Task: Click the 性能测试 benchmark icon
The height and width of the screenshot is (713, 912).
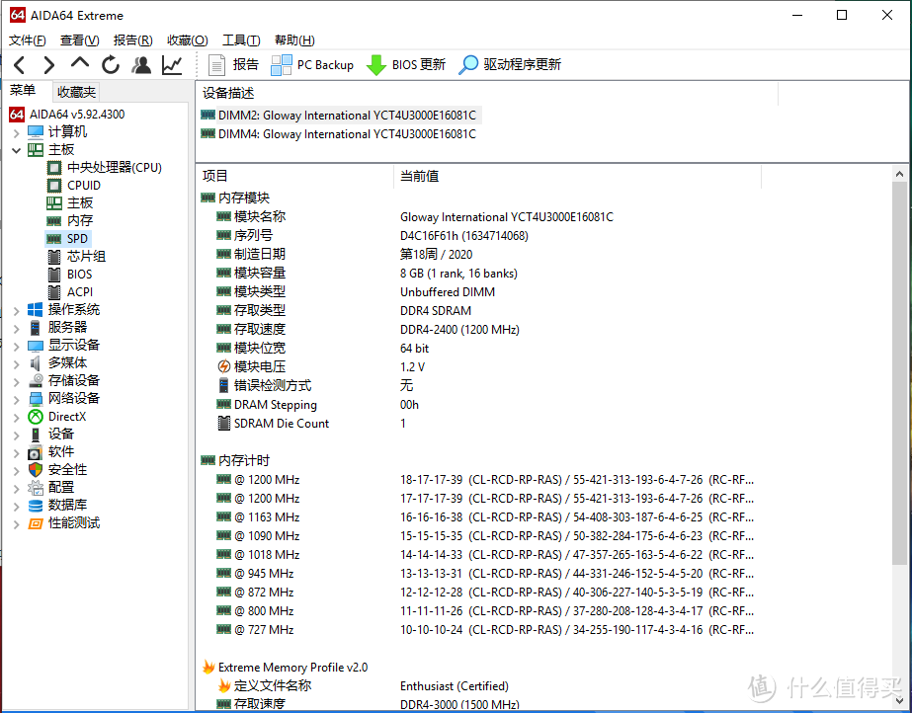Action: point(36,523)
